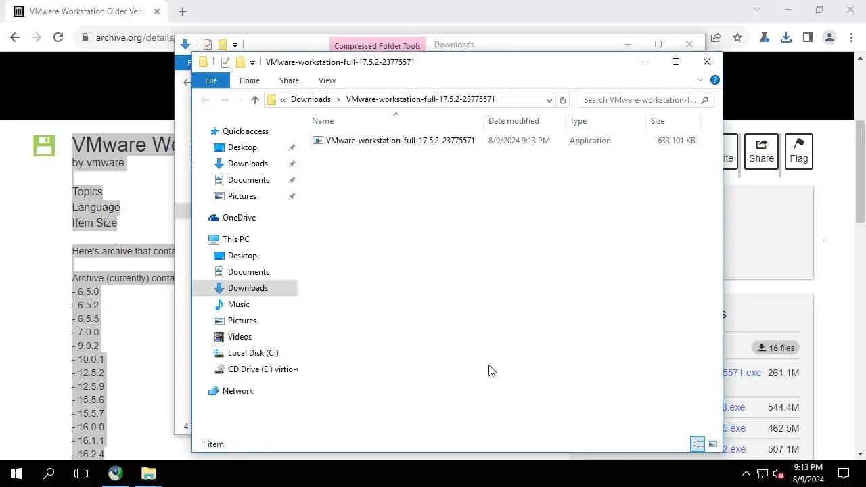Screen dimensions: 866x487
Task: Switch to the Home ribbon tab
Action: click(250, 80)
